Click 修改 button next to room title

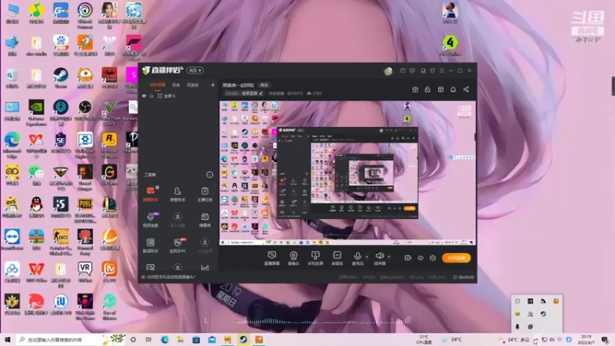(264, 85)
